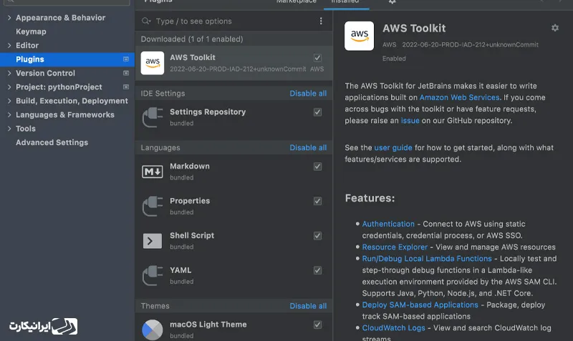Toggle the Markdown plugin checkbox
The width and height of the screenshot is (573, 341).
(317, 167)
